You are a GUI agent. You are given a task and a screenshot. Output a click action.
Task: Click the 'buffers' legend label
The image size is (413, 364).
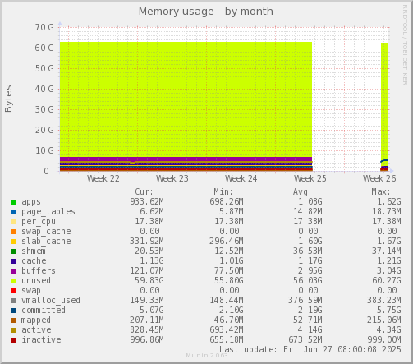[39, 271]
